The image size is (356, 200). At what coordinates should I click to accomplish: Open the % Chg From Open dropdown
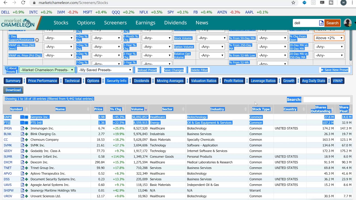click(x=329, y=38)
